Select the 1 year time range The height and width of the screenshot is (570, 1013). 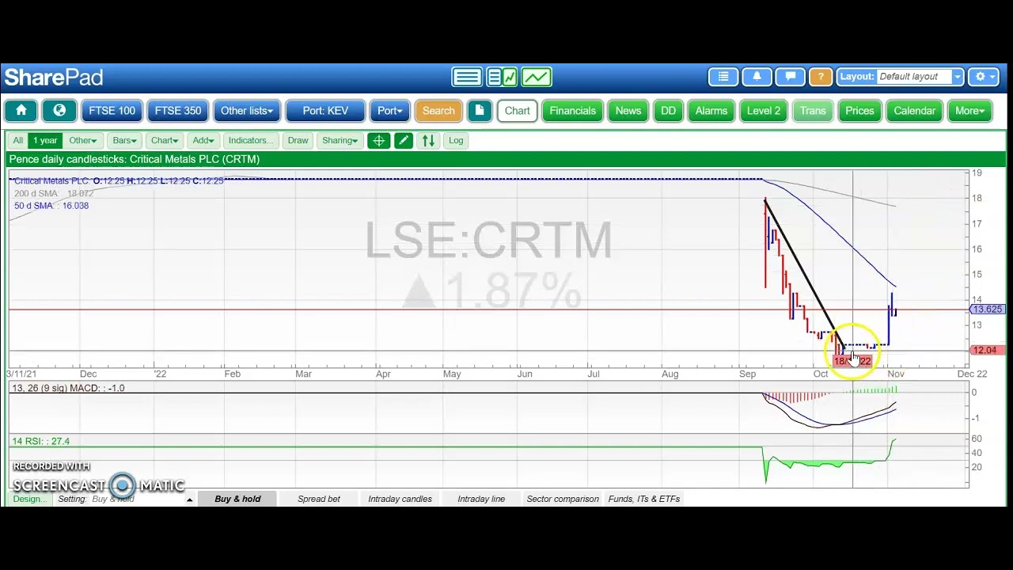tap(45, 141)
